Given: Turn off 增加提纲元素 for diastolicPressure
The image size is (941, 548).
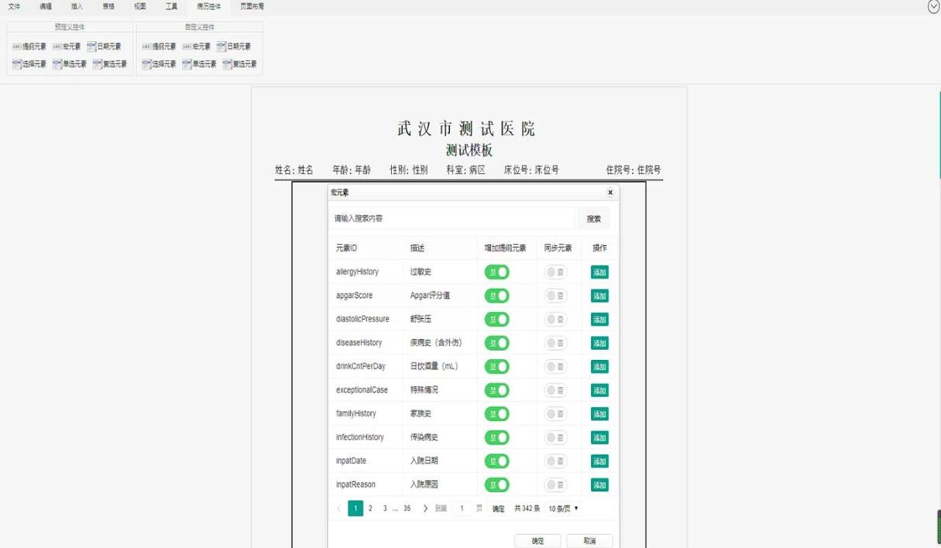Looking at the screenshot, I should (x=496, y=319).
